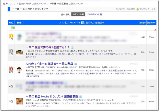The image size is (159, 111).
Task: Open blog 一条工務店で夢の家4を建てる！！
Action: pos(47,47)
